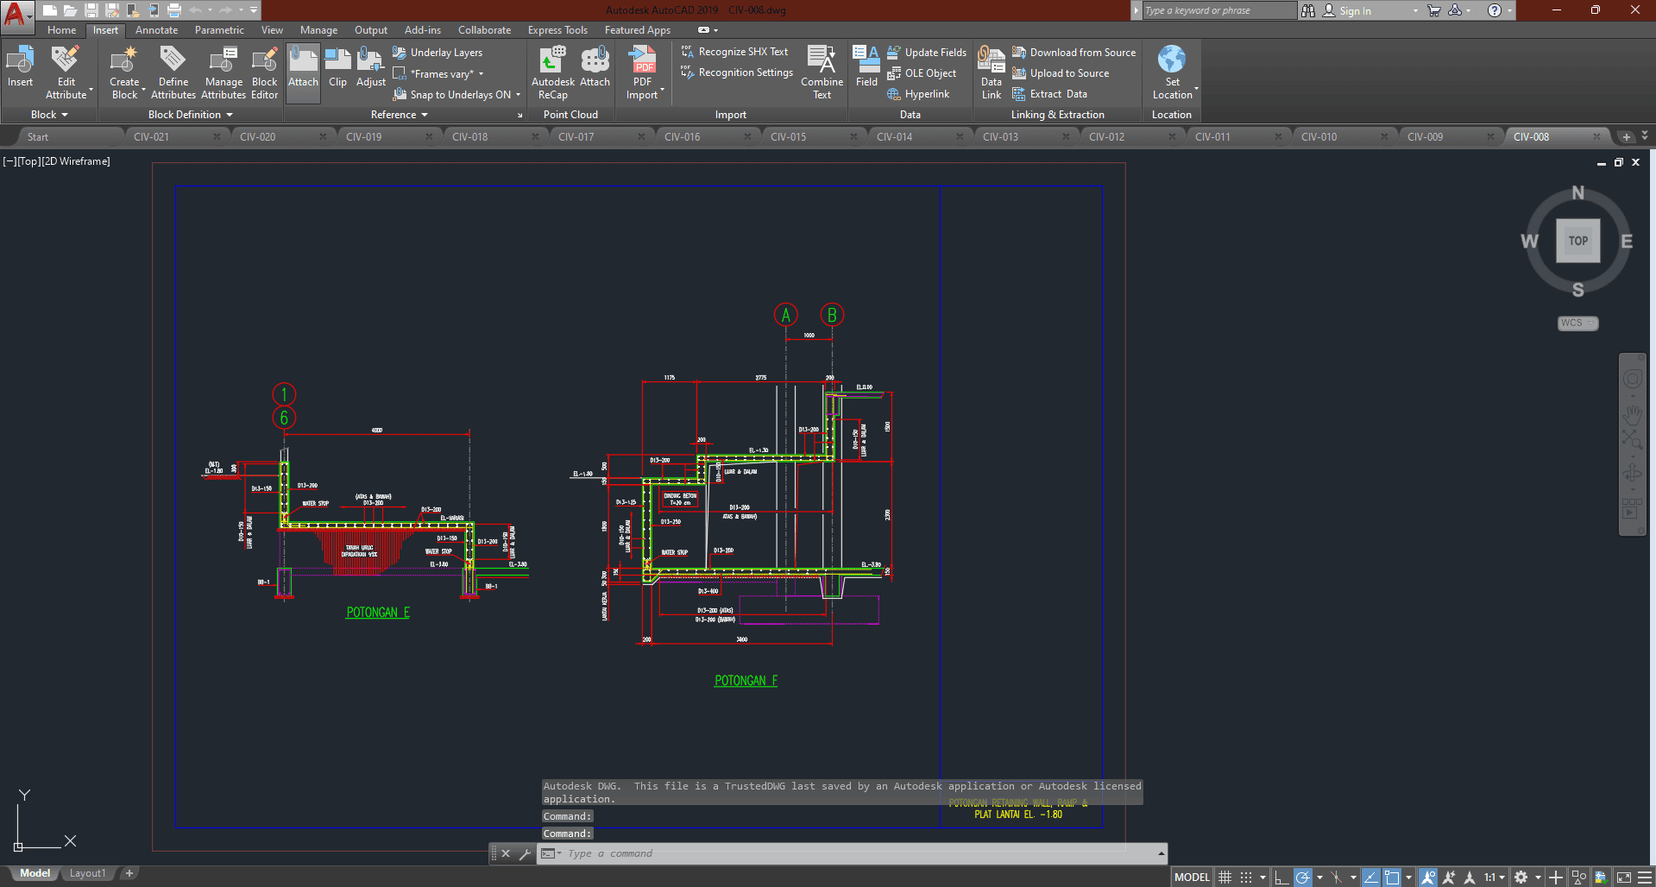Toggle ortho mode in the status bar
Screen dimensions: 1656x887
pyautogui.click(x=1281, y=878)
